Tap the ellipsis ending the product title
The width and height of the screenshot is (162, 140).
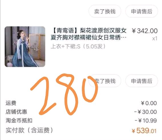tap(124, 37)
